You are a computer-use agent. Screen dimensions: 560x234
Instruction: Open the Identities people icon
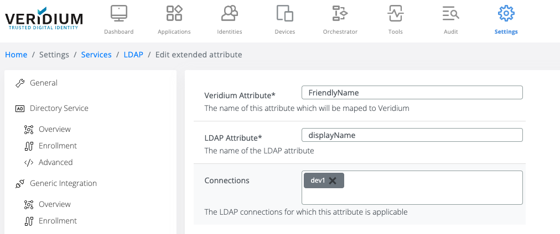[230, 13]
